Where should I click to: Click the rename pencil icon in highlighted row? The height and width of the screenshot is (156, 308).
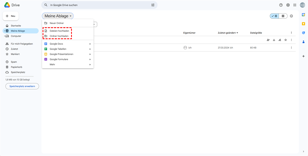click(x=280, y=40)
